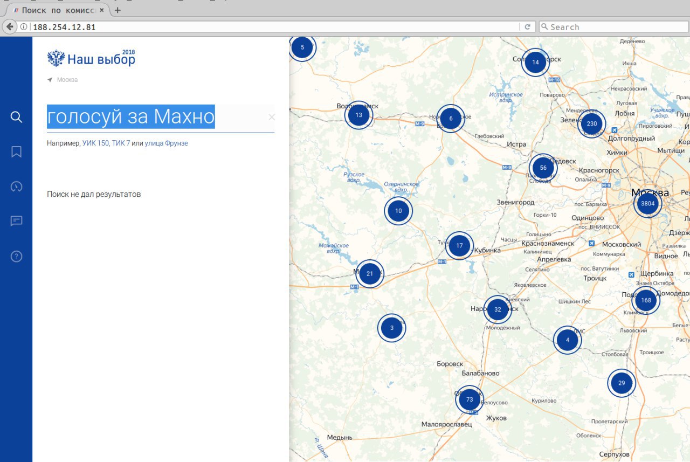
Task: Select the Moscow map cluster marked 3804
Action: pyautogui.click(x=647, y=204)
